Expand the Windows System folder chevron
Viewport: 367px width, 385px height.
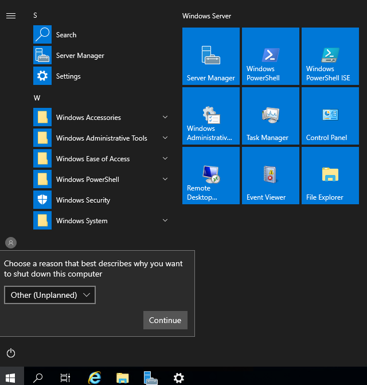pos(165,220)
